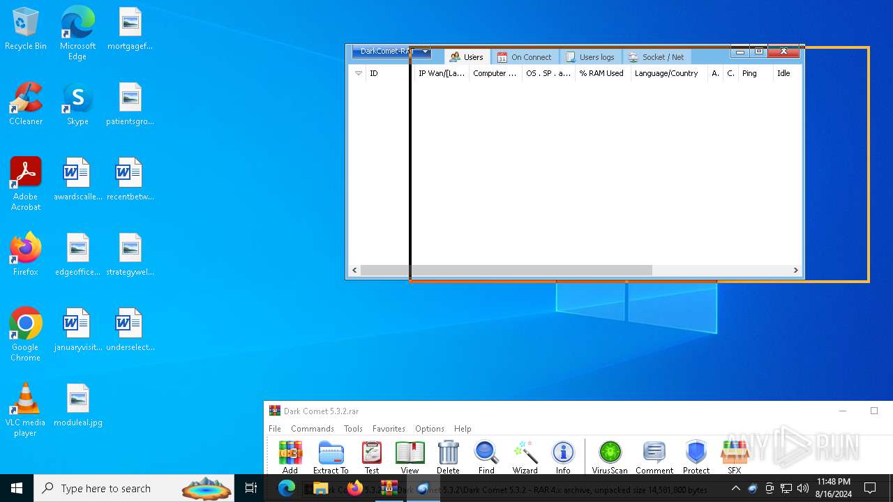
Task: Sort by % RAM Used column
Action: (603, 73)
